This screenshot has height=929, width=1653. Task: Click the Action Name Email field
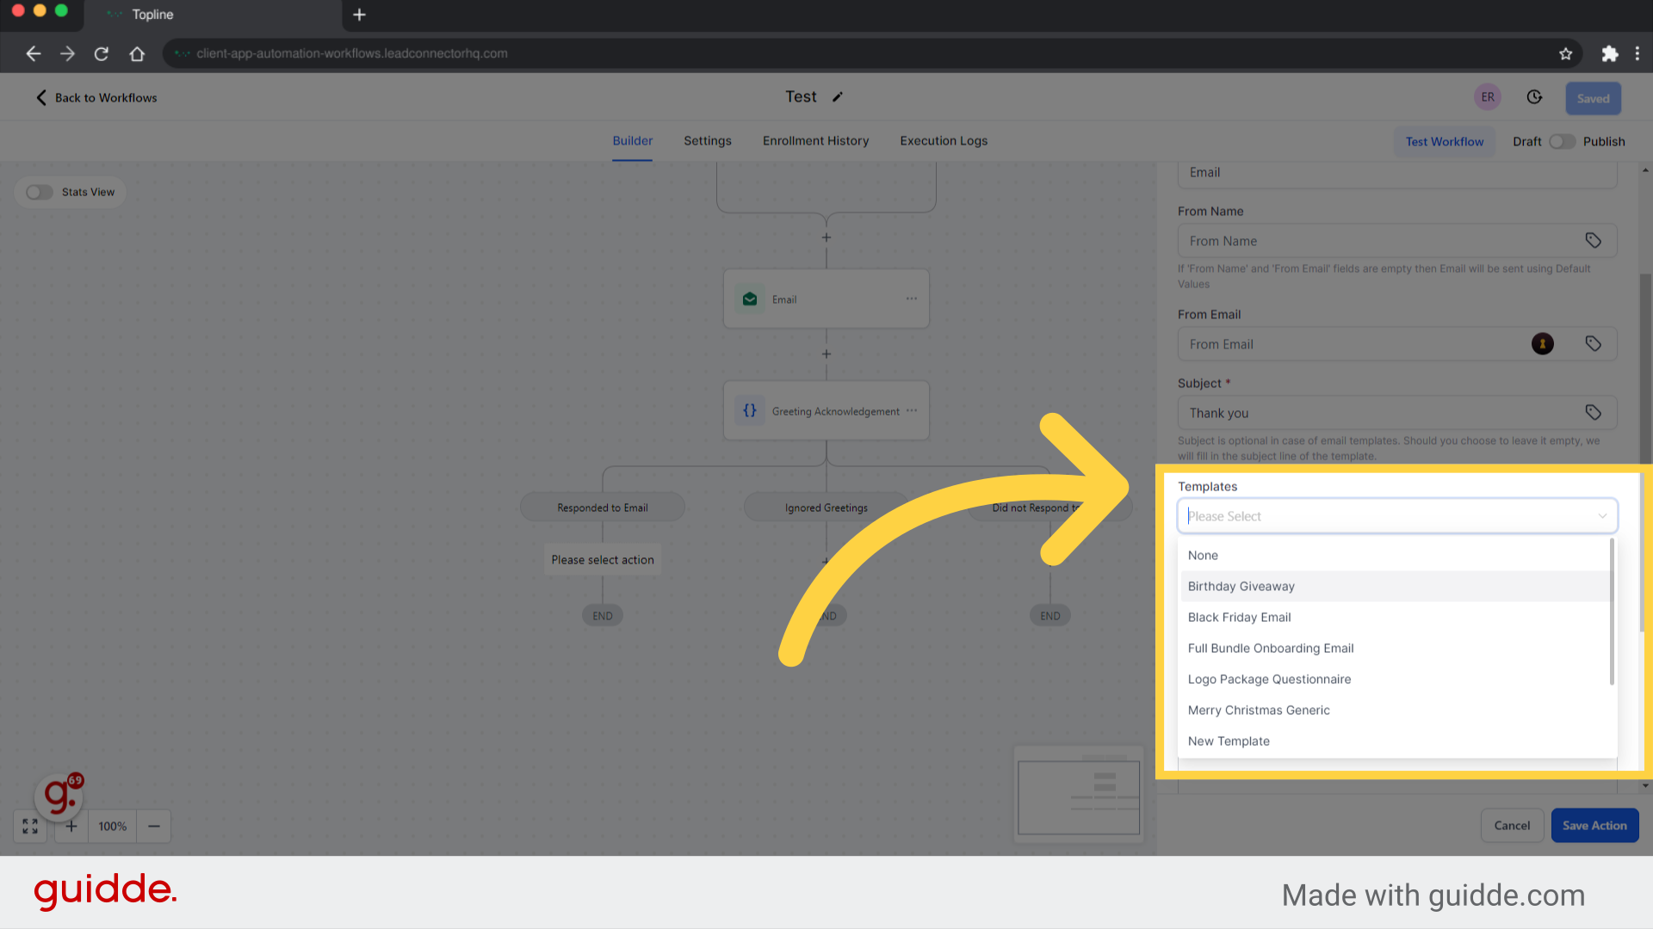click(x=1397, y=173)
